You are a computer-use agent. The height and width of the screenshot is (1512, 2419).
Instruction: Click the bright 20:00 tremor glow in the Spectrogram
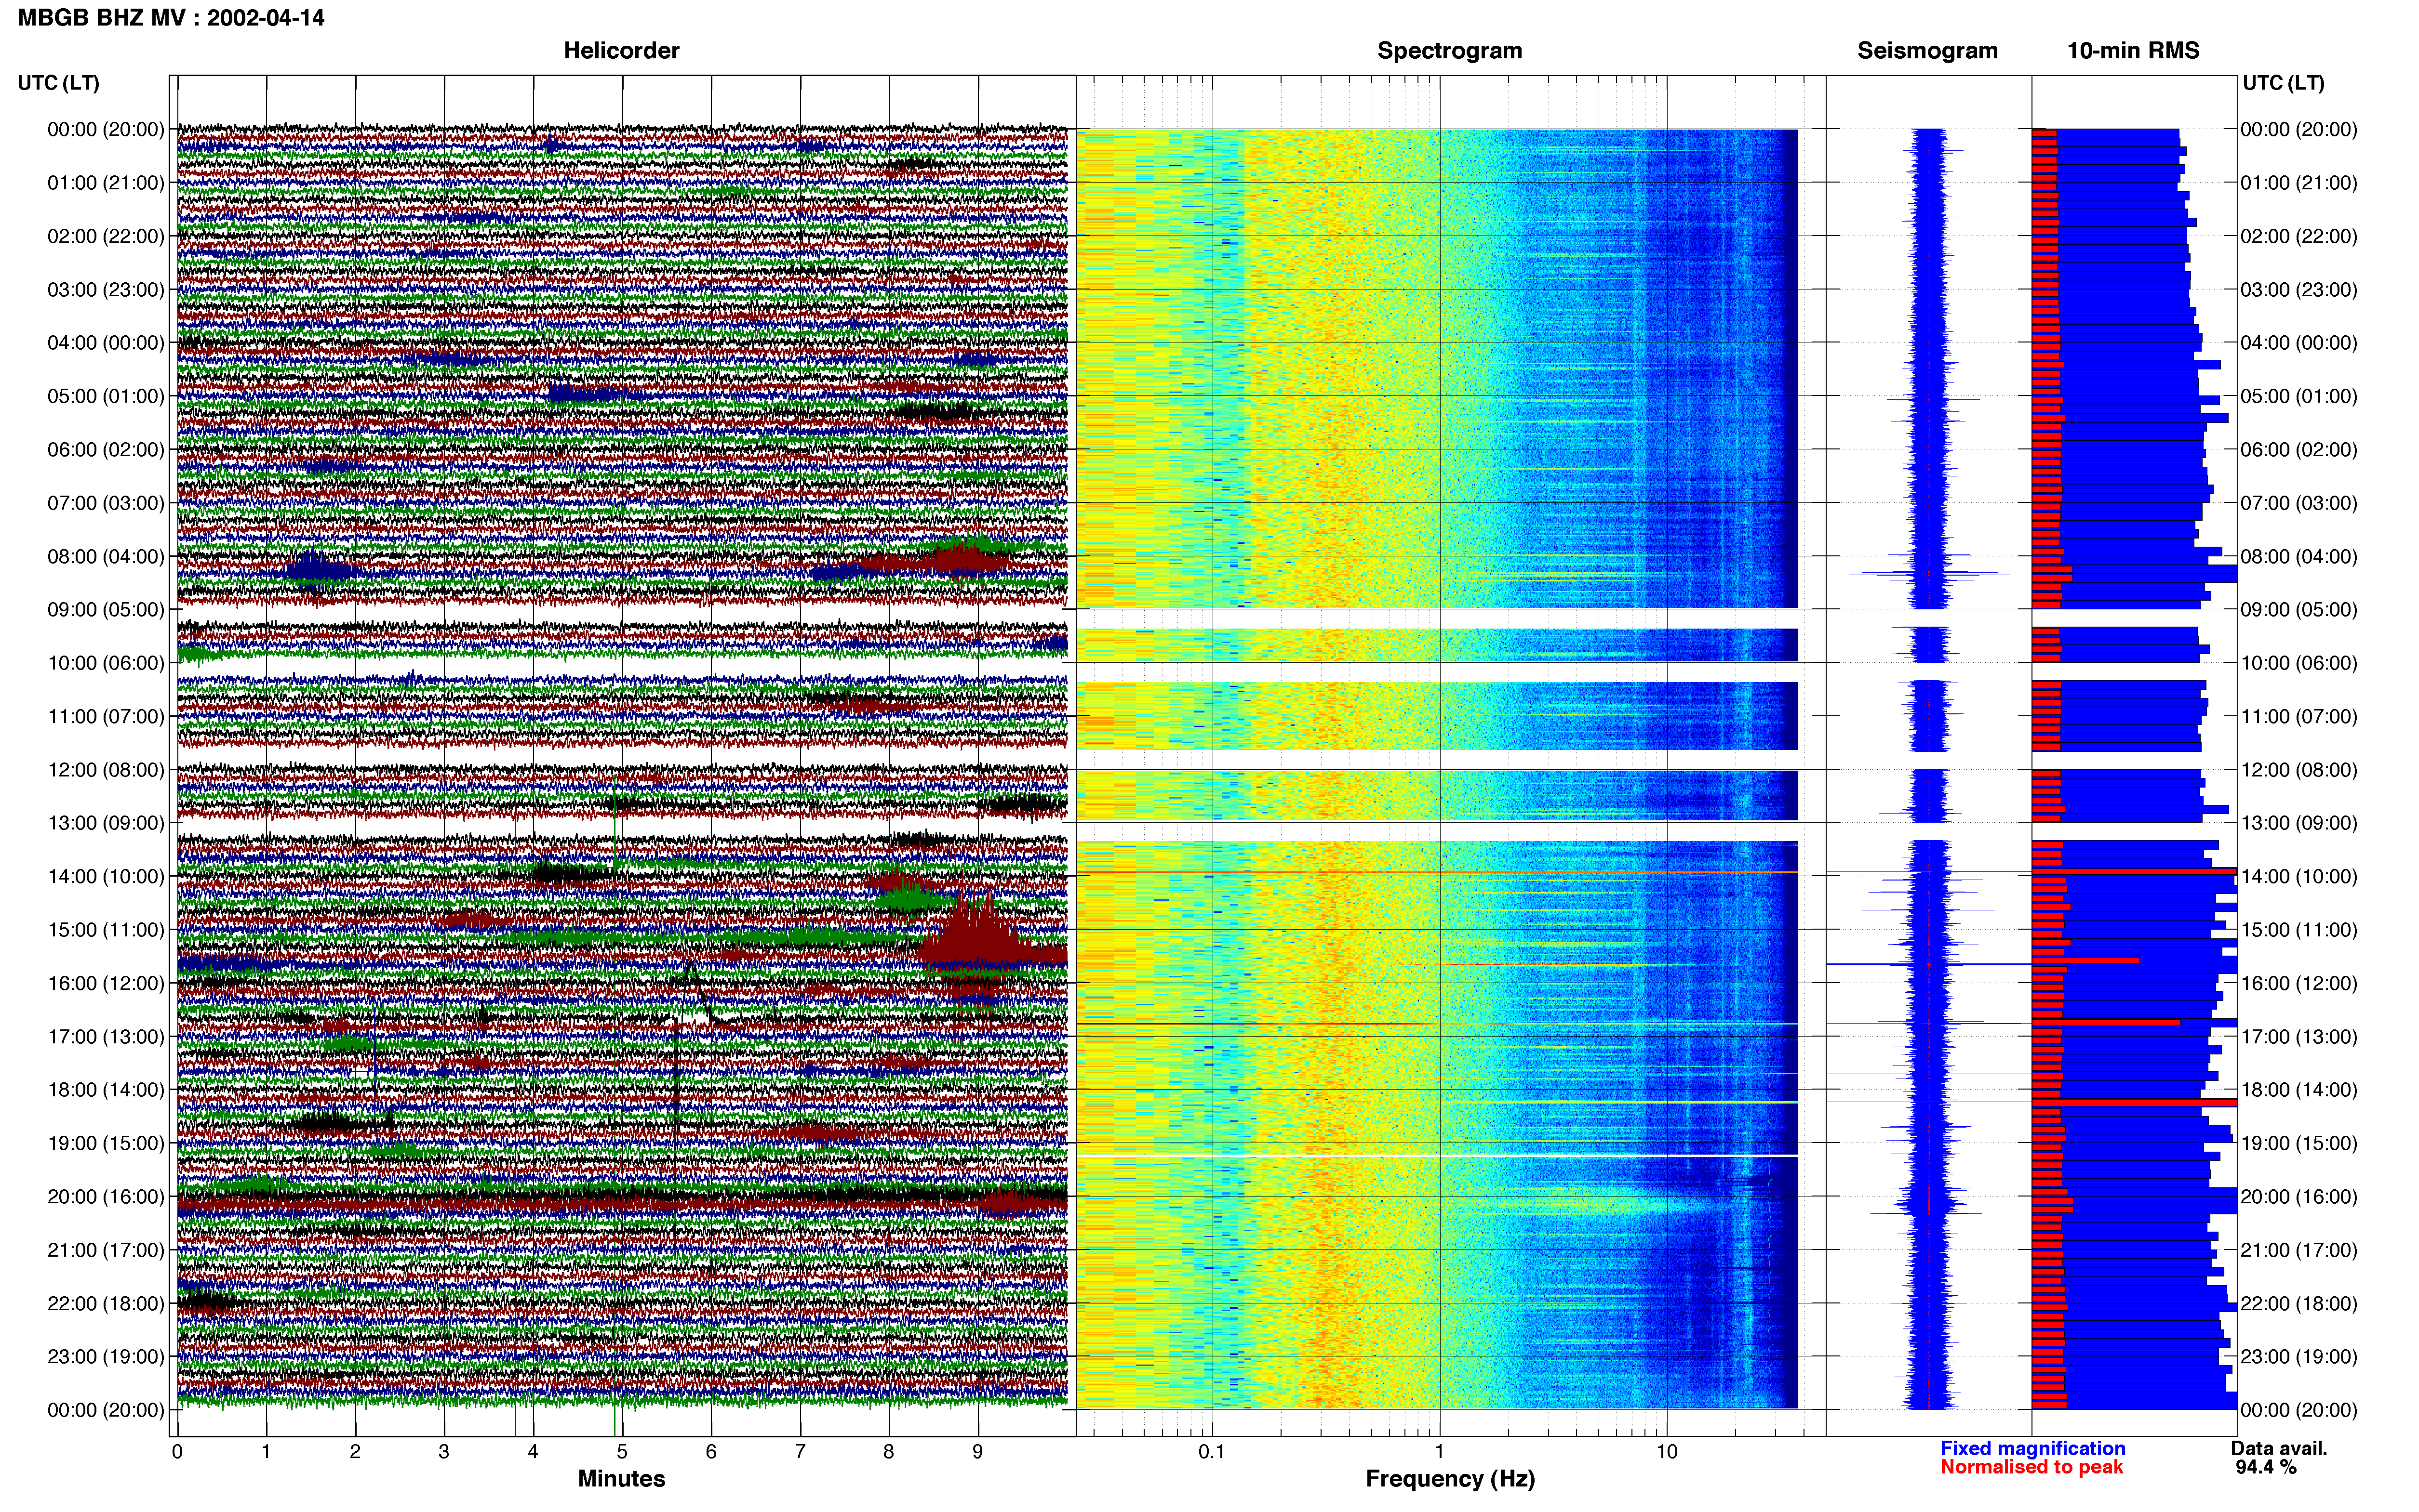(1621, 1202)
